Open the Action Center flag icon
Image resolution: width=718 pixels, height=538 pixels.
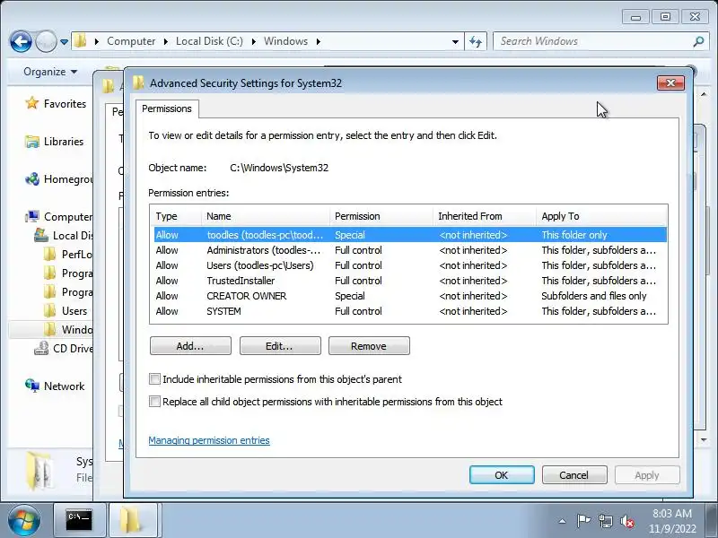[x=583, y=521]
